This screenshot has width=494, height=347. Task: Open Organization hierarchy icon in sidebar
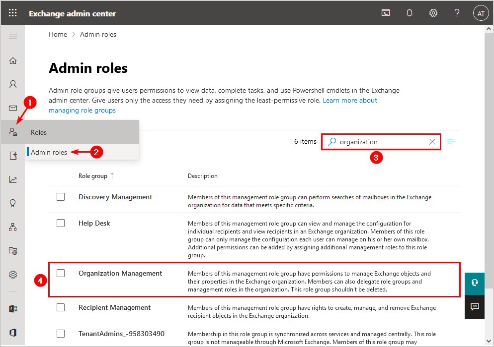tap(13, 227)
